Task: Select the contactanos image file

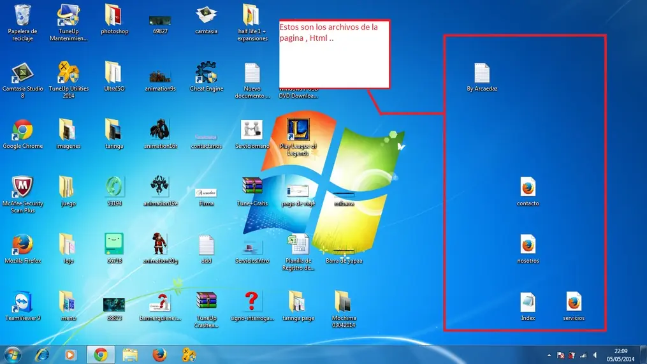Action: coord(207,137)
